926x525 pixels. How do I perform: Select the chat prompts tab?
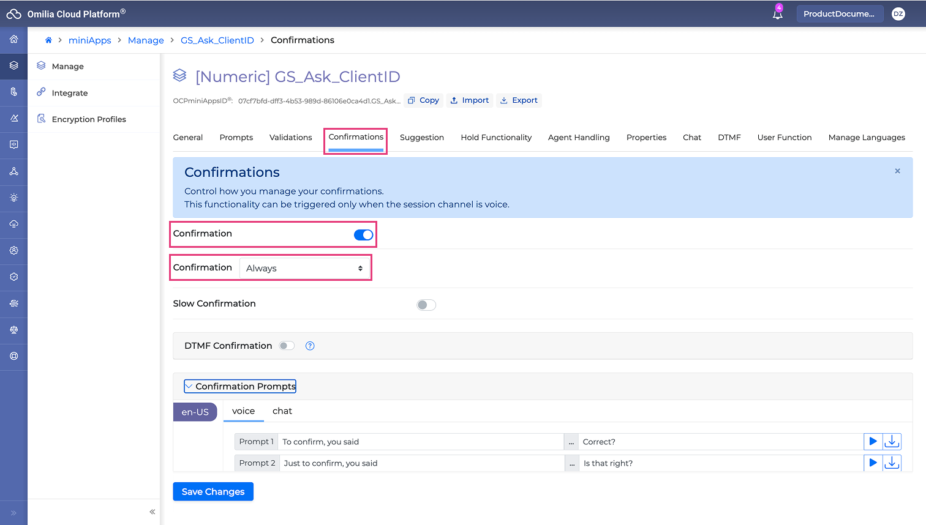pyautogui.click(x=282, y=411)
